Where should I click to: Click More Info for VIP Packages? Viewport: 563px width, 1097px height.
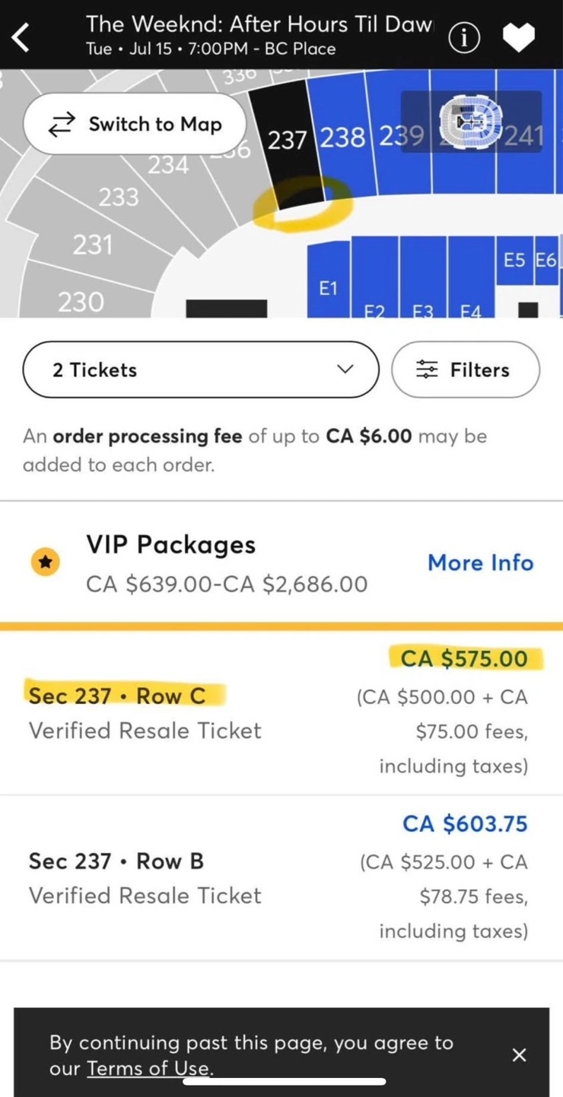point(480,563)
